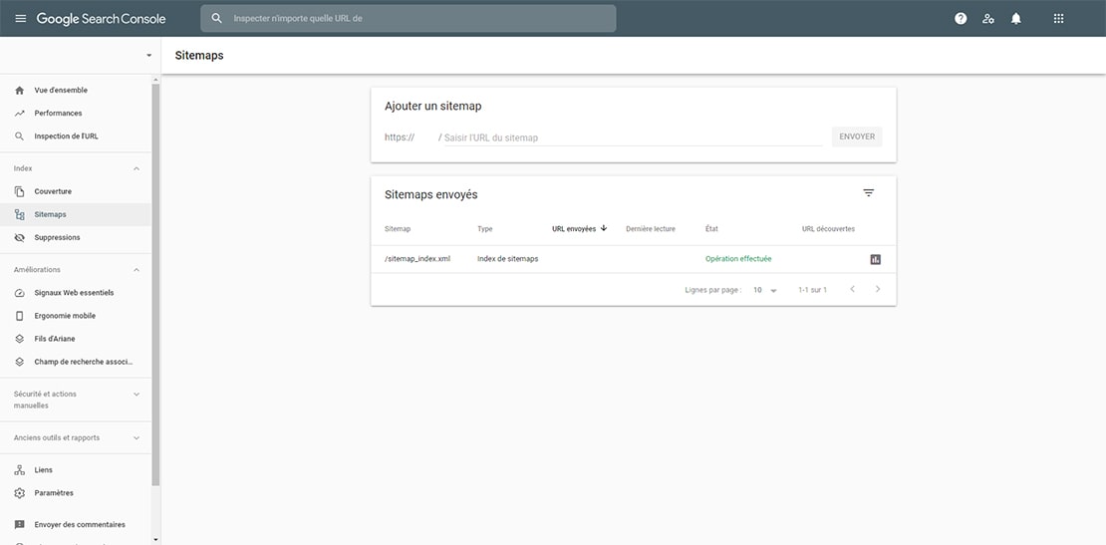Viewport: 1106px width, 545px height.
Task: Click the phone icon beside Ergonomie mobile
Action: [x=20, y=316]
